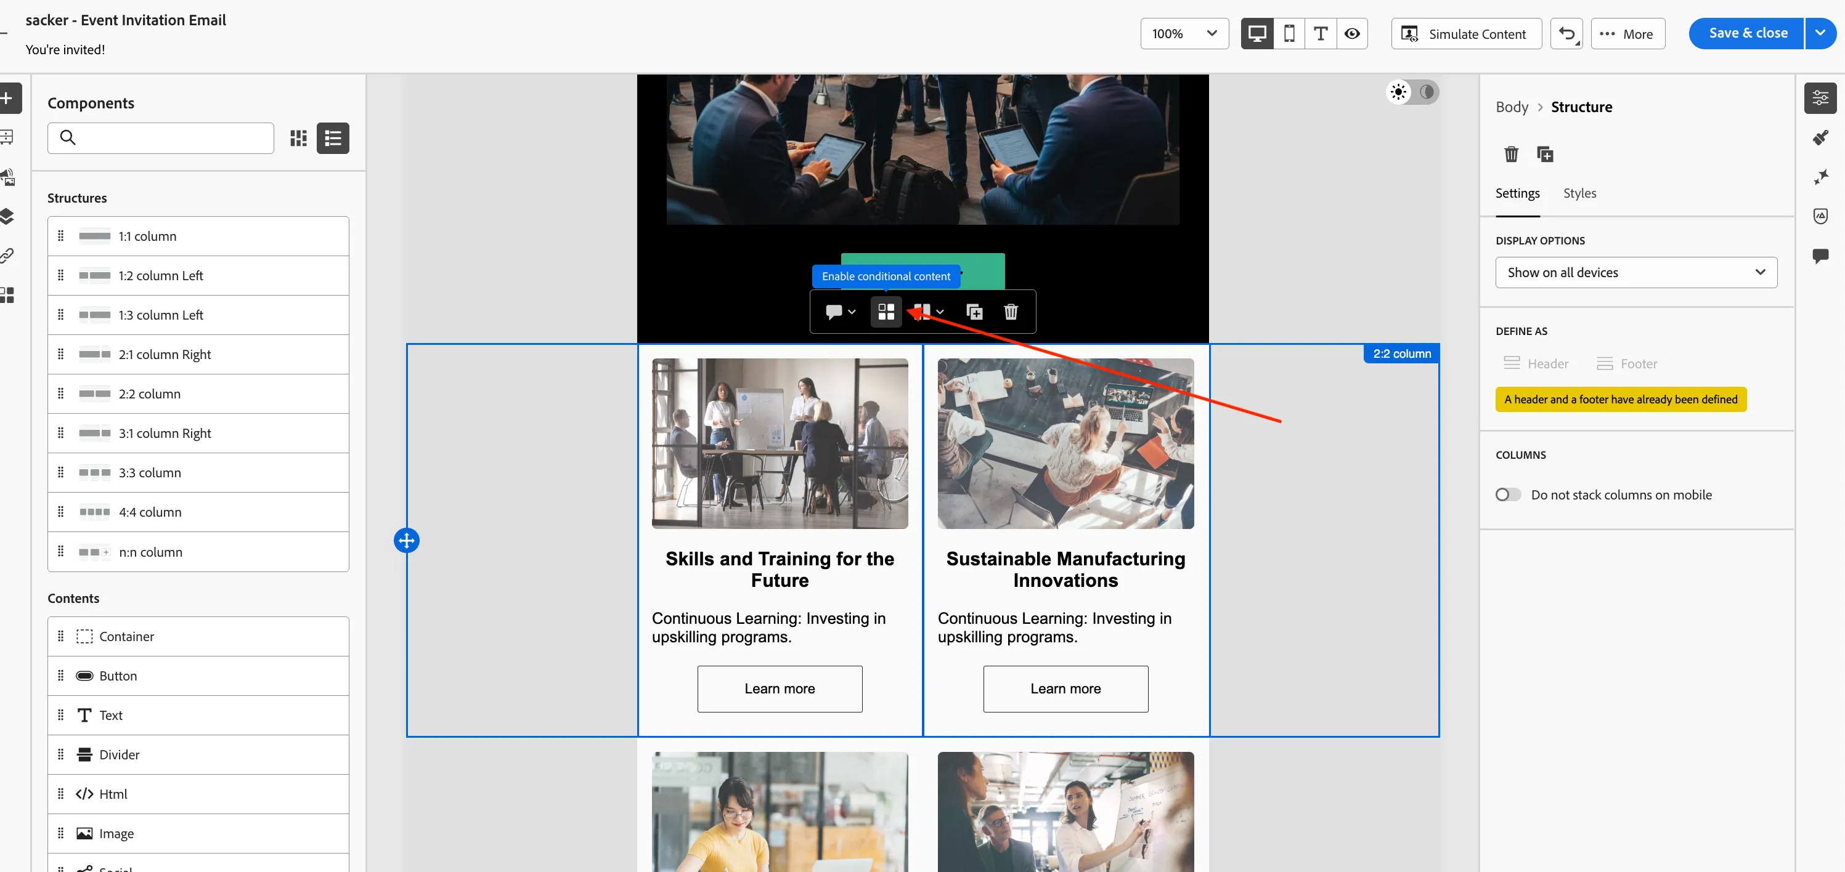
Task: Open the Show on all devices dropdown
Action: [1636, 273]
